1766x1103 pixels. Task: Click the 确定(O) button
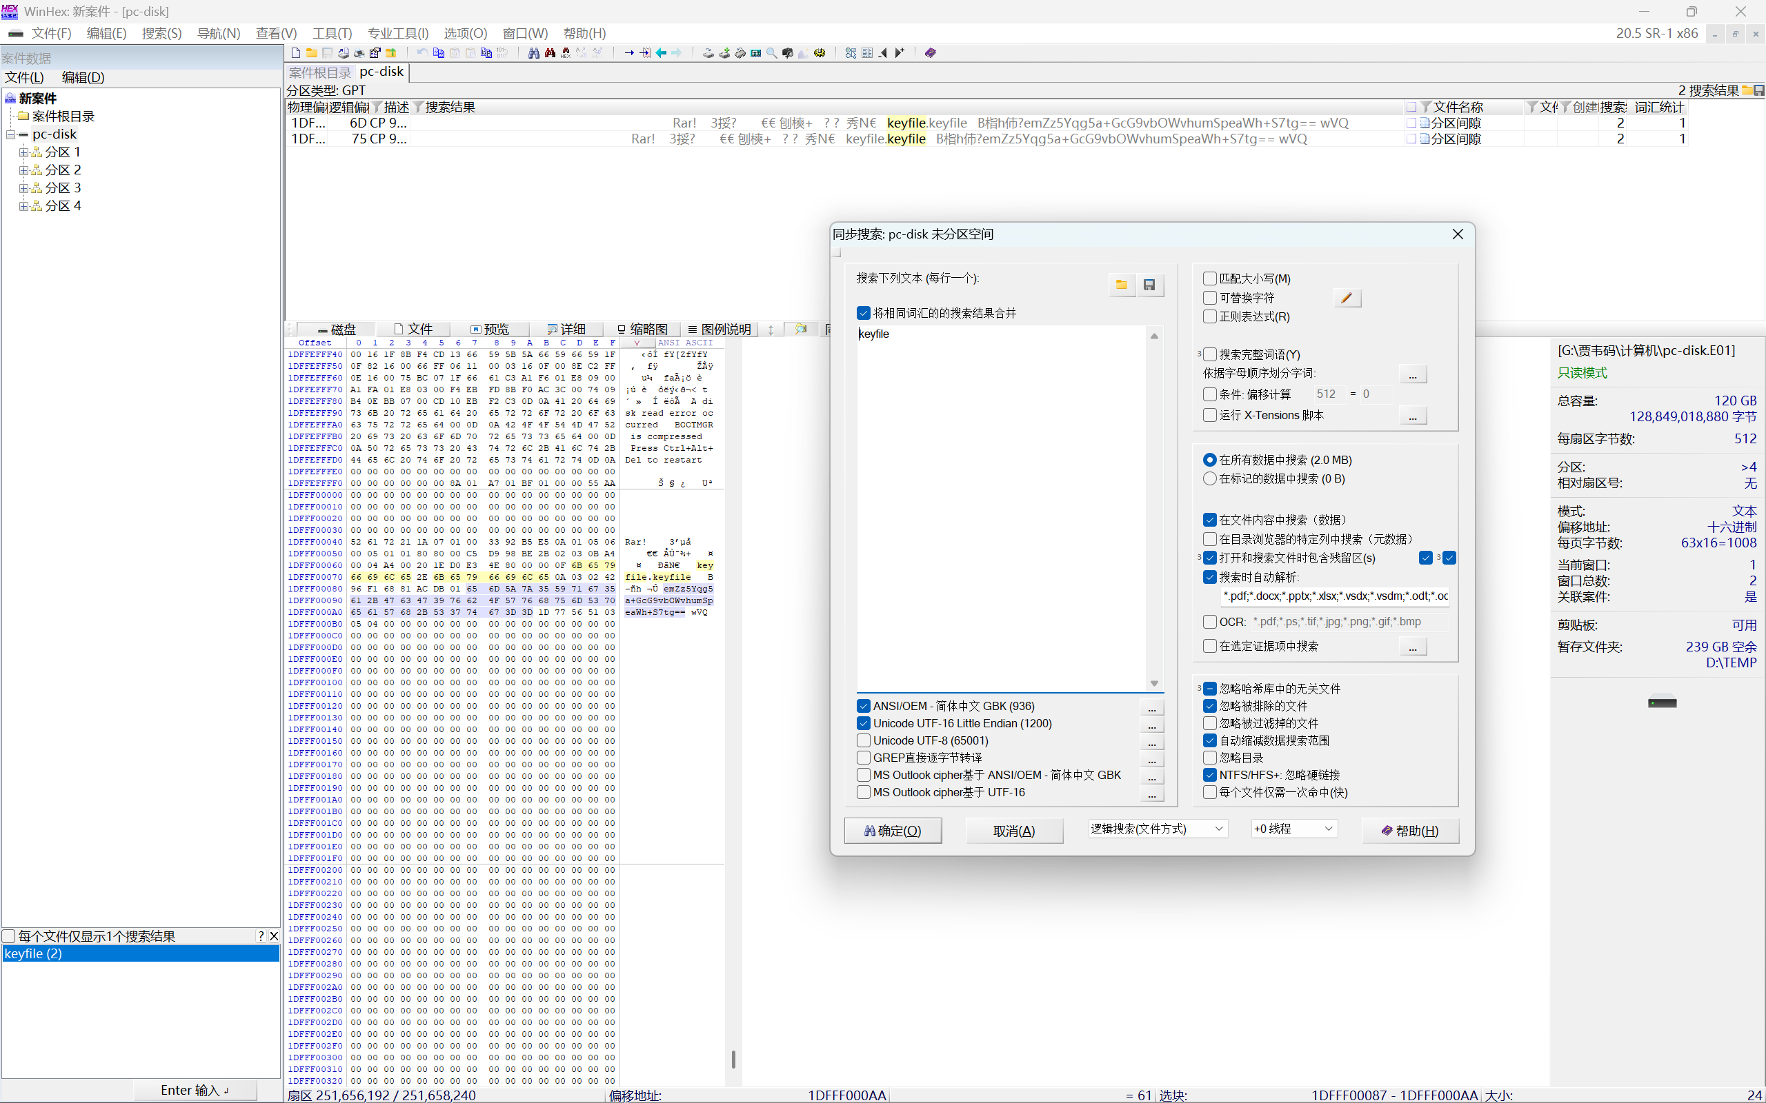(x=893, y=830)
